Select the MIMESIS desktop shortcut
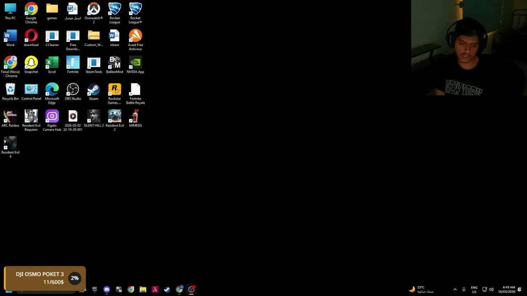527x296 pixels. pos(135,118)
